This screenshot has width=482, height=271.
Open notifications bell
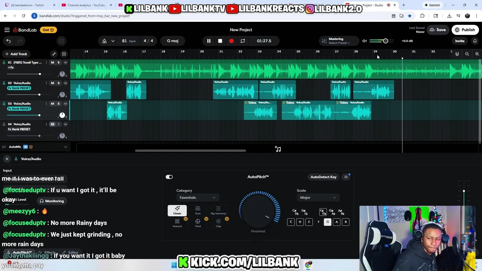[475, 41]
